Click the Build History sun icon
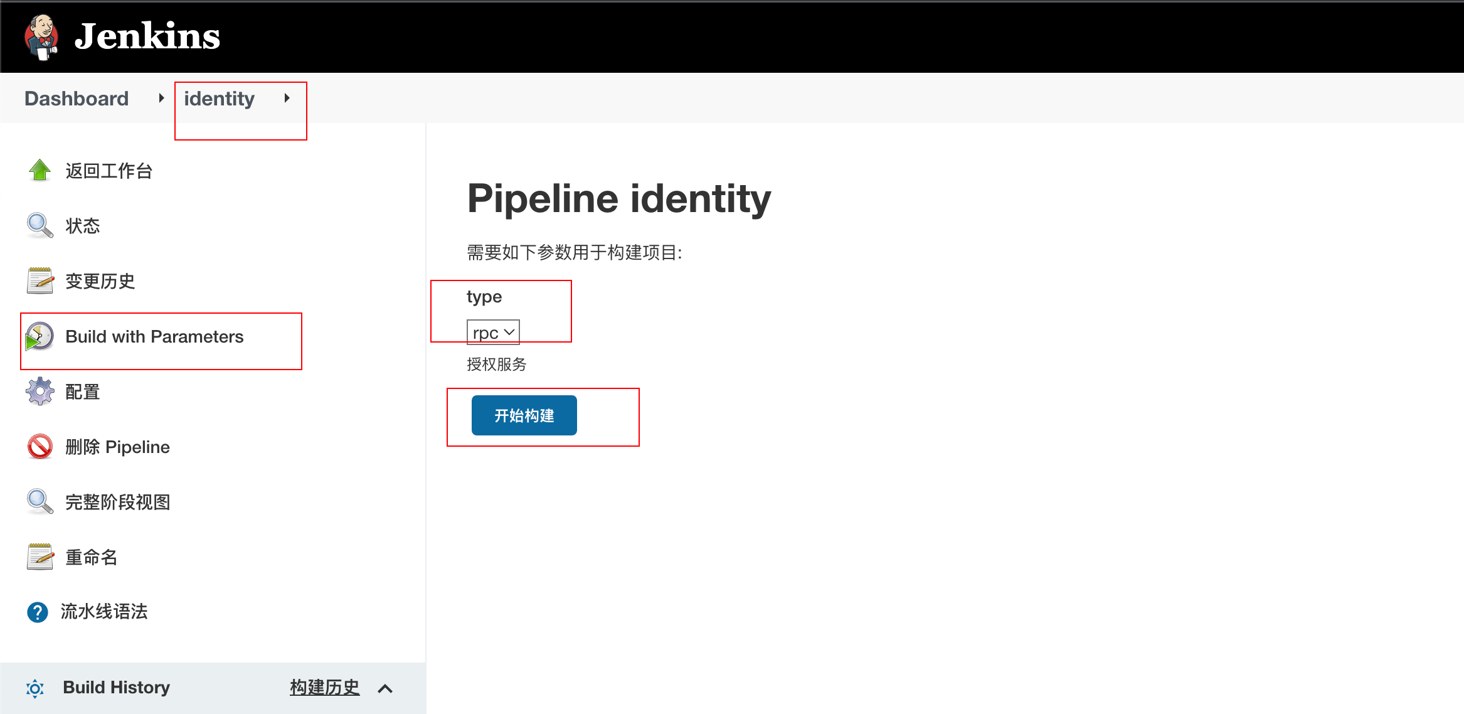The height and width of the screenshot is (714, 1464). [35, 688]
